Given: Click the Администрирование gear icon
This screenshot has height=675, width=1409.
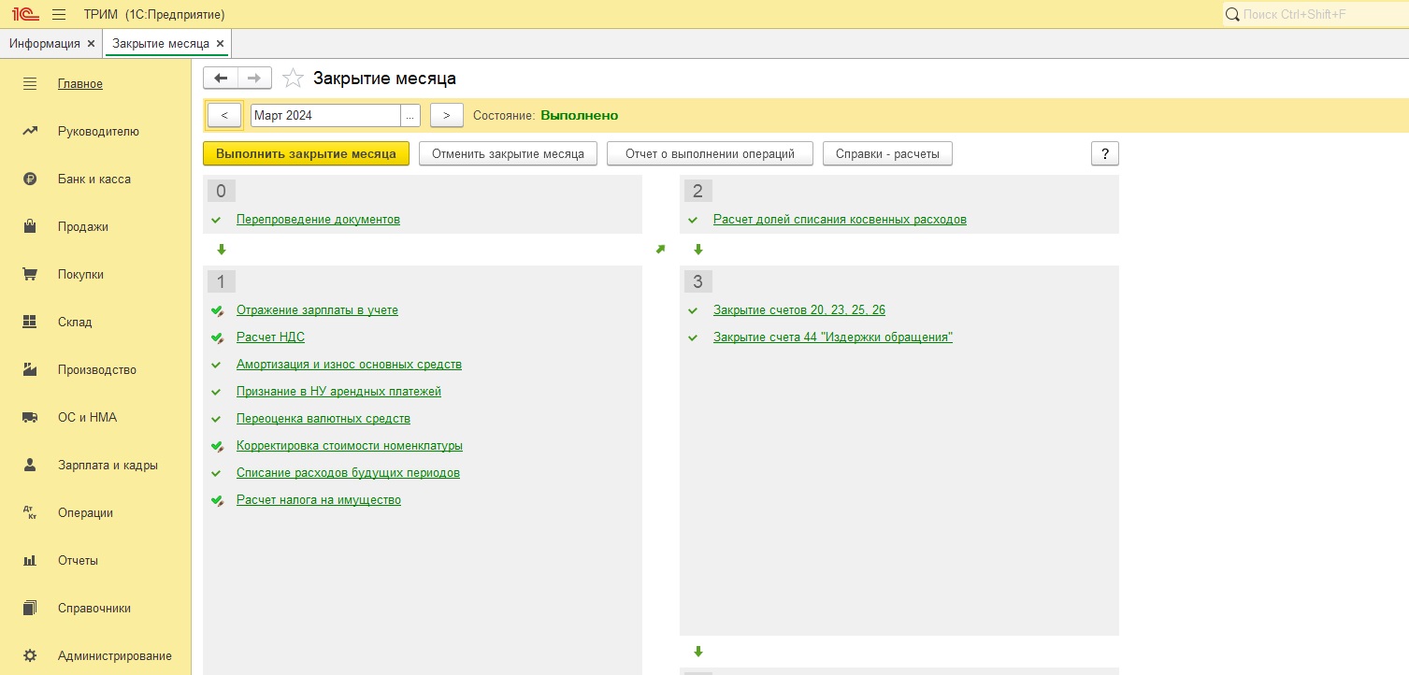Looking at the screenshot, I should 30,656.
